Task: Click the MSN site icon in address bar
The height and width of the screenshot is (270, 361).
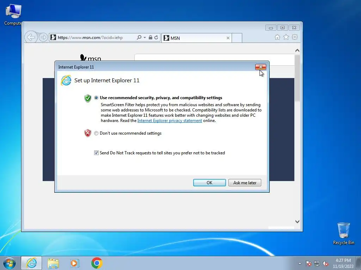Action: (53, 37)
